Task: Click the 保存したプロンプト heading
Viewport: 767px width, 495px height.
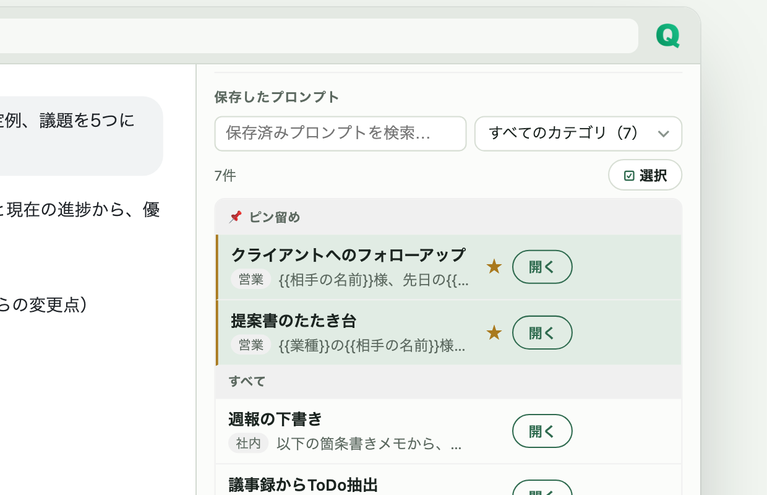Action: [277, 97]
